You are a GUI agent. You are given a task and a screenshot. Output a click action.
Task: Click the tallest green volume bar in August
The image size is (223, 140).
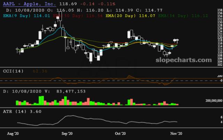(x=43, y=101)
